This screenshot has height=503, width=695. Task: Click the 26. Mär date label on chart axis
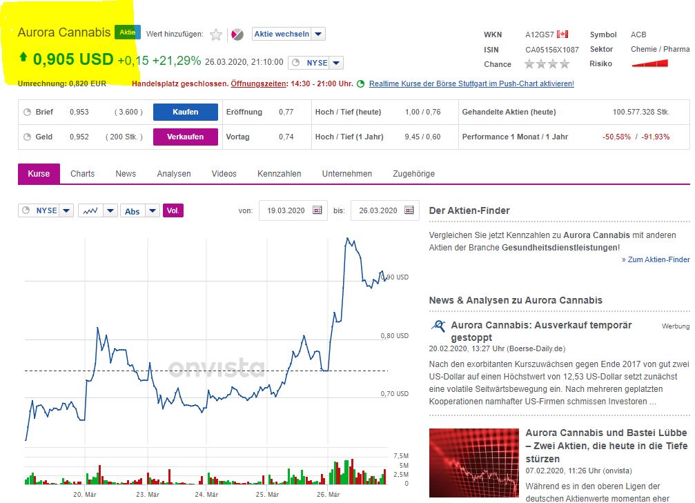[x=328, y=494]
